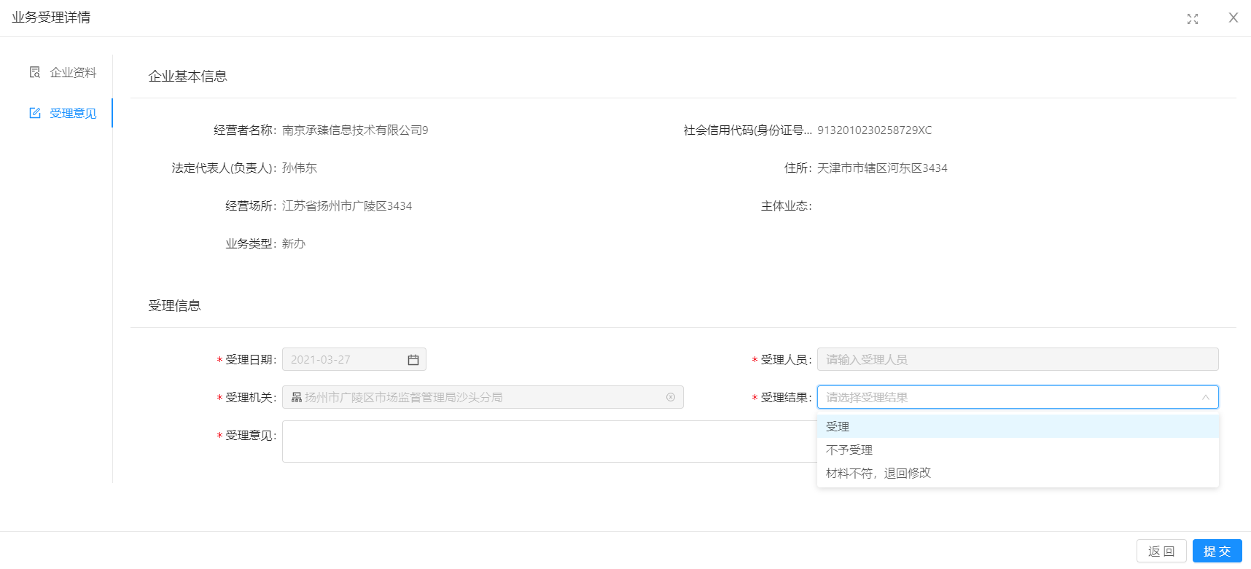Click the organization icon in 受理机关 field
Image resolution: width=1251 pixels, height=569 pixels.
coord(297,398)
